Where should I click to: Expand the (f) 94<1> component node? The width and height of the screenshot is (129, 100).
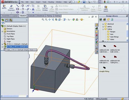click(2, 44)
